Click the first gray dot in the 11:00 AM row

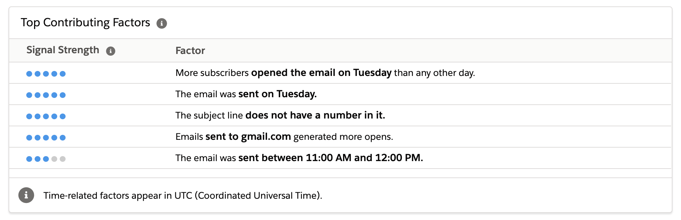coord(54,159)
